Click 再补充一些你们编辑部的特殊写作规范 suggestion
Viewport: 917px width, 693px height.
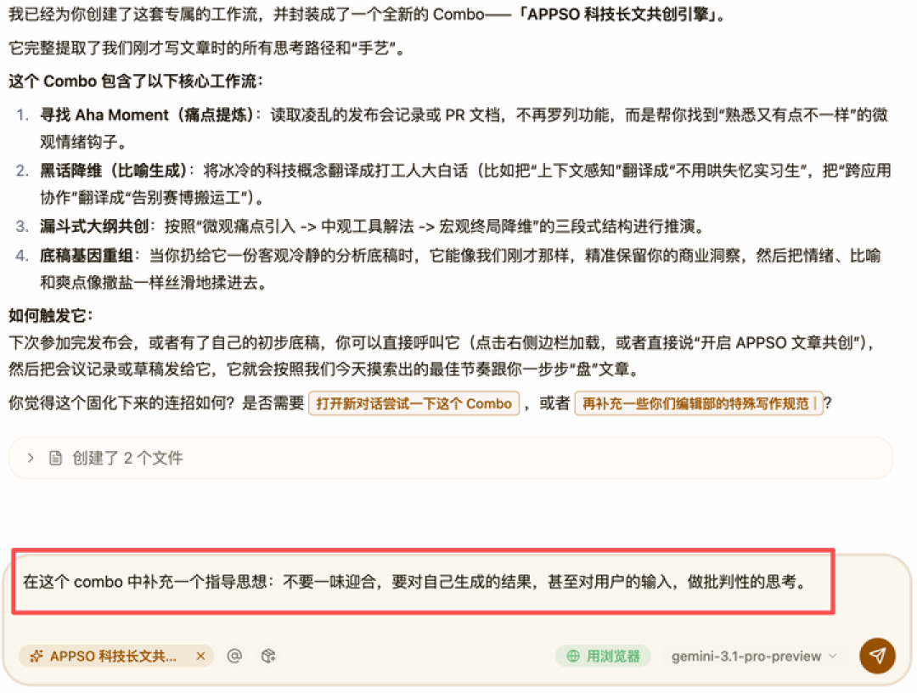[x=698, y=403]
